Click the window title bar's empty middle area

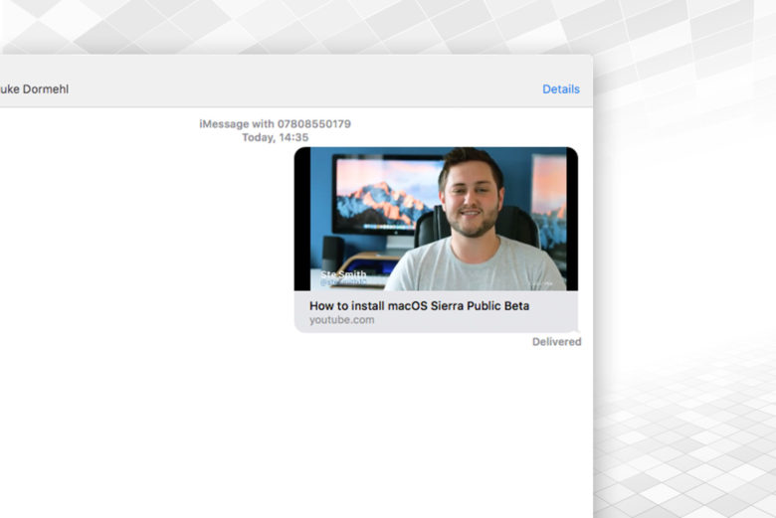[298, 89]
